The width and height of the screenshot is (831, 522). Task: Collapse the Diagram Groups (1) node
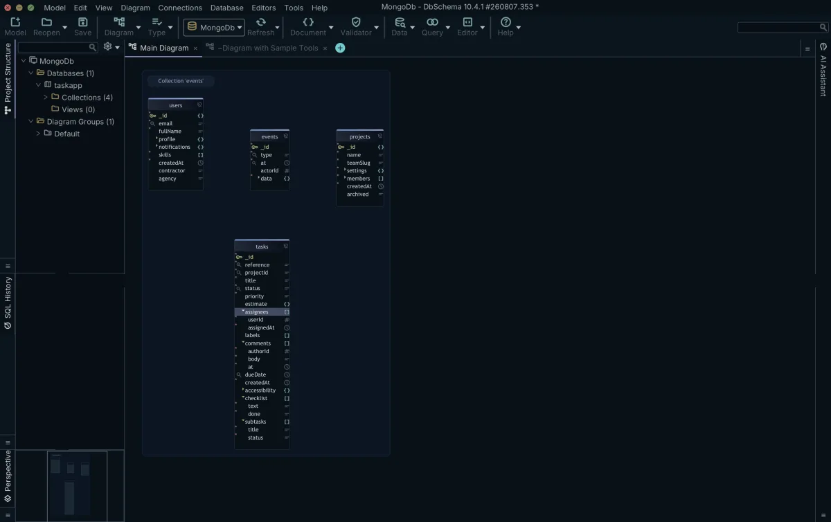click(30, 121)
